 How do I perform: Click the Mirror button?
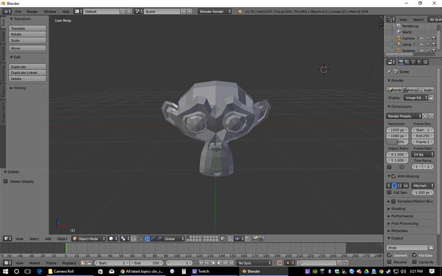click(28, 48)
